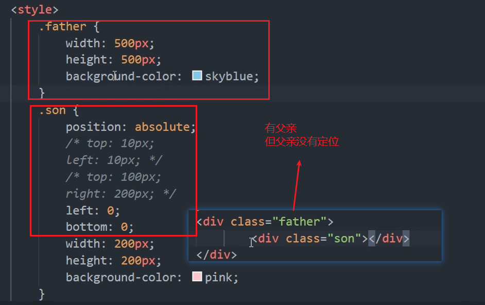
Task: Click the left: 0 declaration
Action: (93, 211)
